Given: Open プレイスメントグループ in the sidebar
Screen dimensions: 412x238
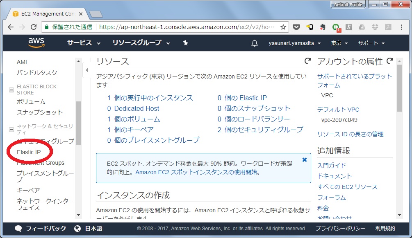Looking at the screenshot, I should pos(45,176).
